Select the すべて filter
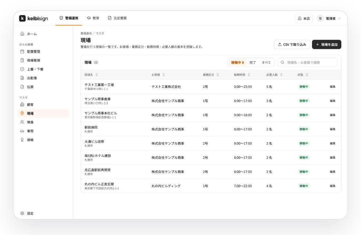 [266, 62]
